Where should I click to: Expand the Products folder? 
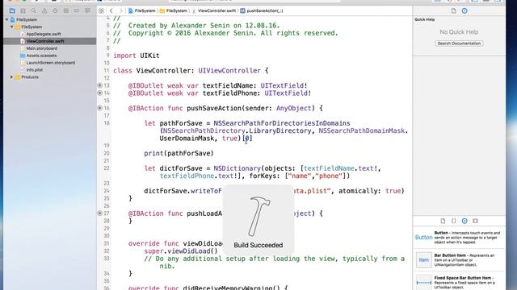click(12, 77)
